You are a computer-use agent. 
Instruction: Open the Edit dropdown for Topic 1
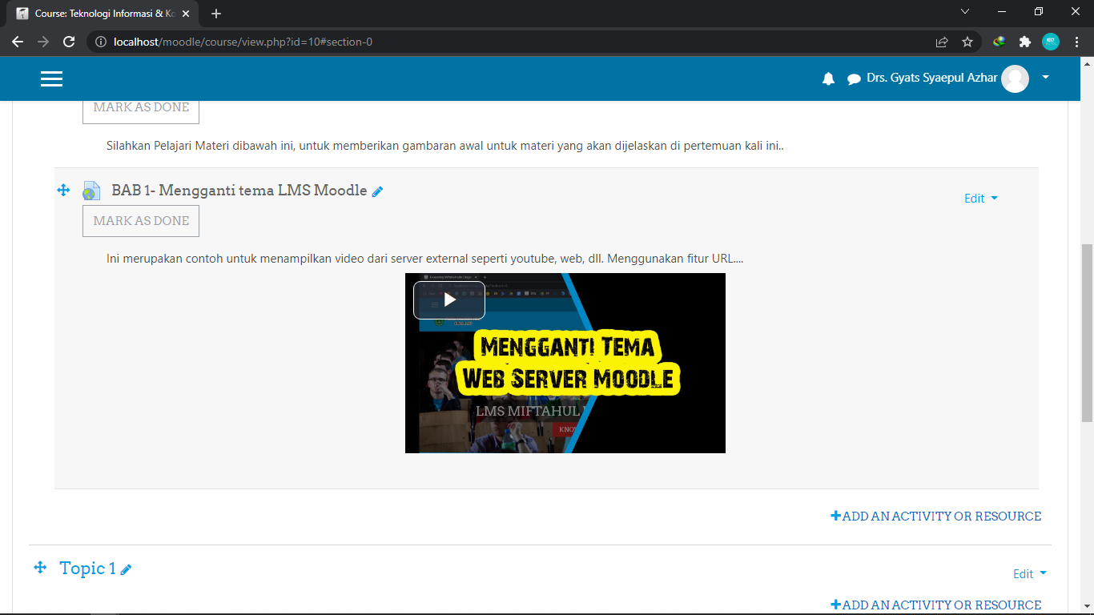pyautogui.click(x=1030, y=574)
